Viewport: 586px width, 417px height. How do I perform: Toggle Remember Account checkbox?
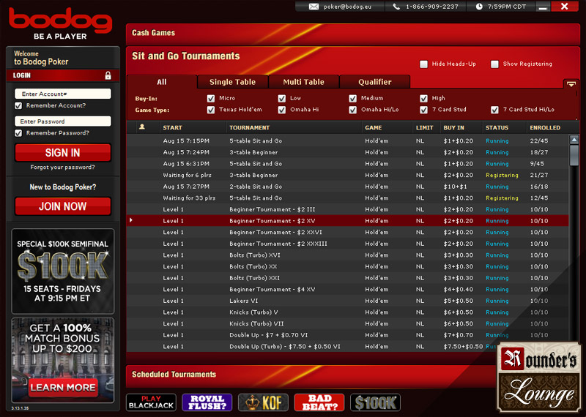(18, 105)
